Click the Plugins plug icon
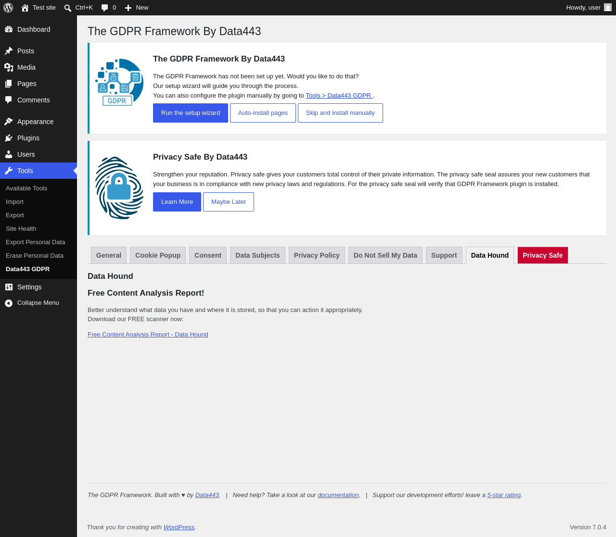Screen dimensions: 616x537 9,138
